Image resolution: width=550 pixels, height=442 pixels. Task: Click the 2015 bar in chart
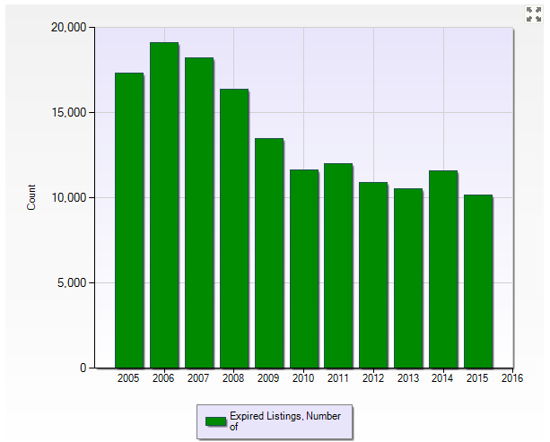point(478,281)
